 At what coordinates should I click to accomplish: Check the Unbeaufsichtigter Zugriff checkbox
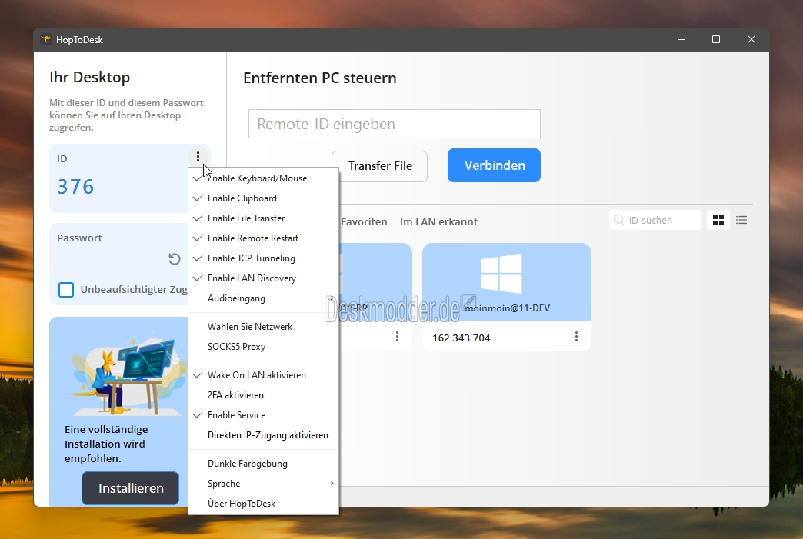pyautogui.click(x=66, y=290)
